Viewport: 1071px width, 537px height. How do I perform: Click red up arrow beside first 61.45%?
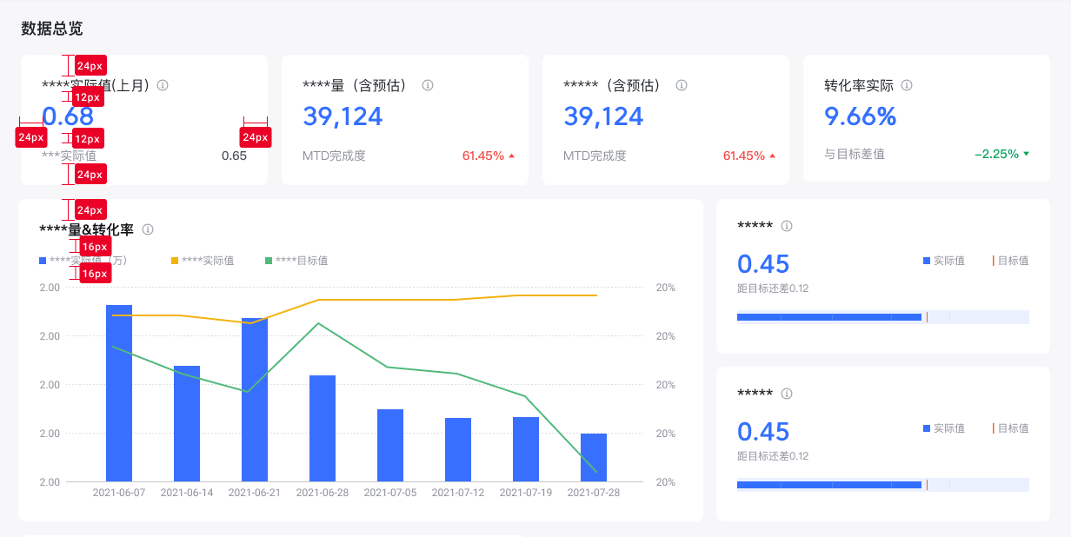(511, 156)
